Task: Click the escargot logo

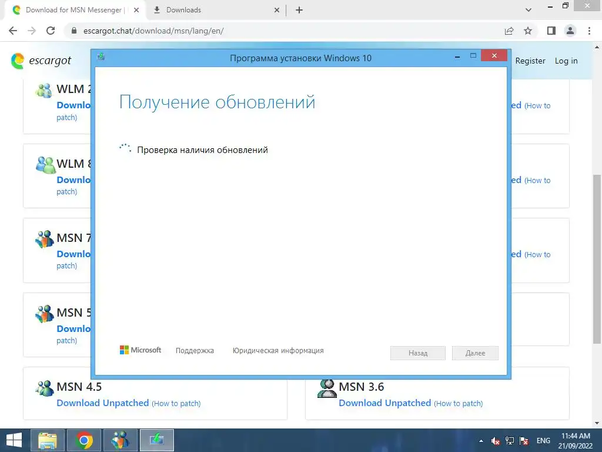Action: (41, 61)
